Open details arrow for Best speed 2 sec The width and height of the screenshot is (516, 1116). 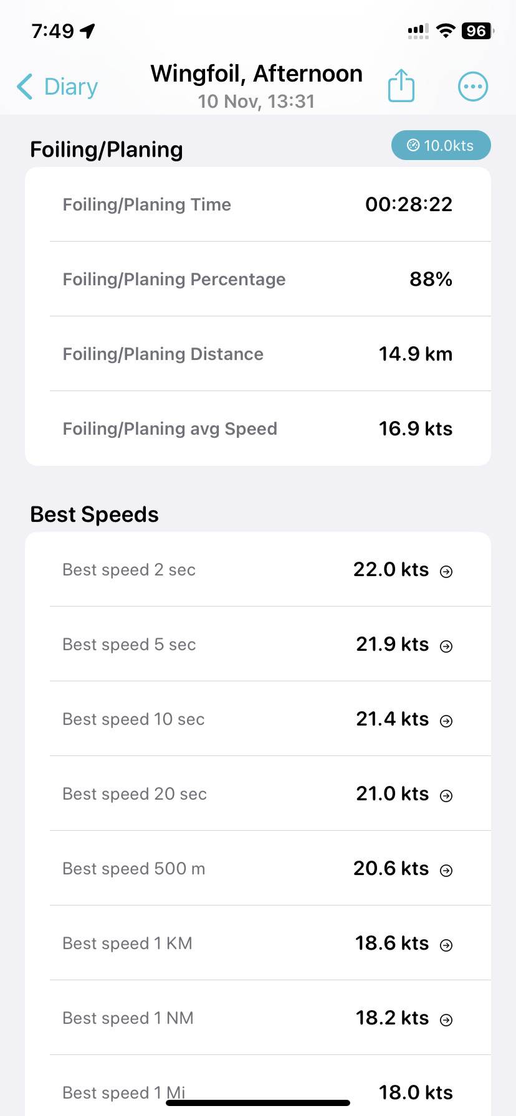(446, 571)
